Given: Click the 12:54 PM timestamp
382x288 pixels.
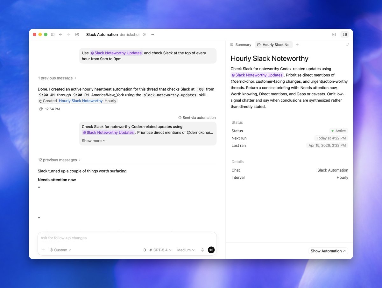Looking at the screenshot, I should point(53,109).
